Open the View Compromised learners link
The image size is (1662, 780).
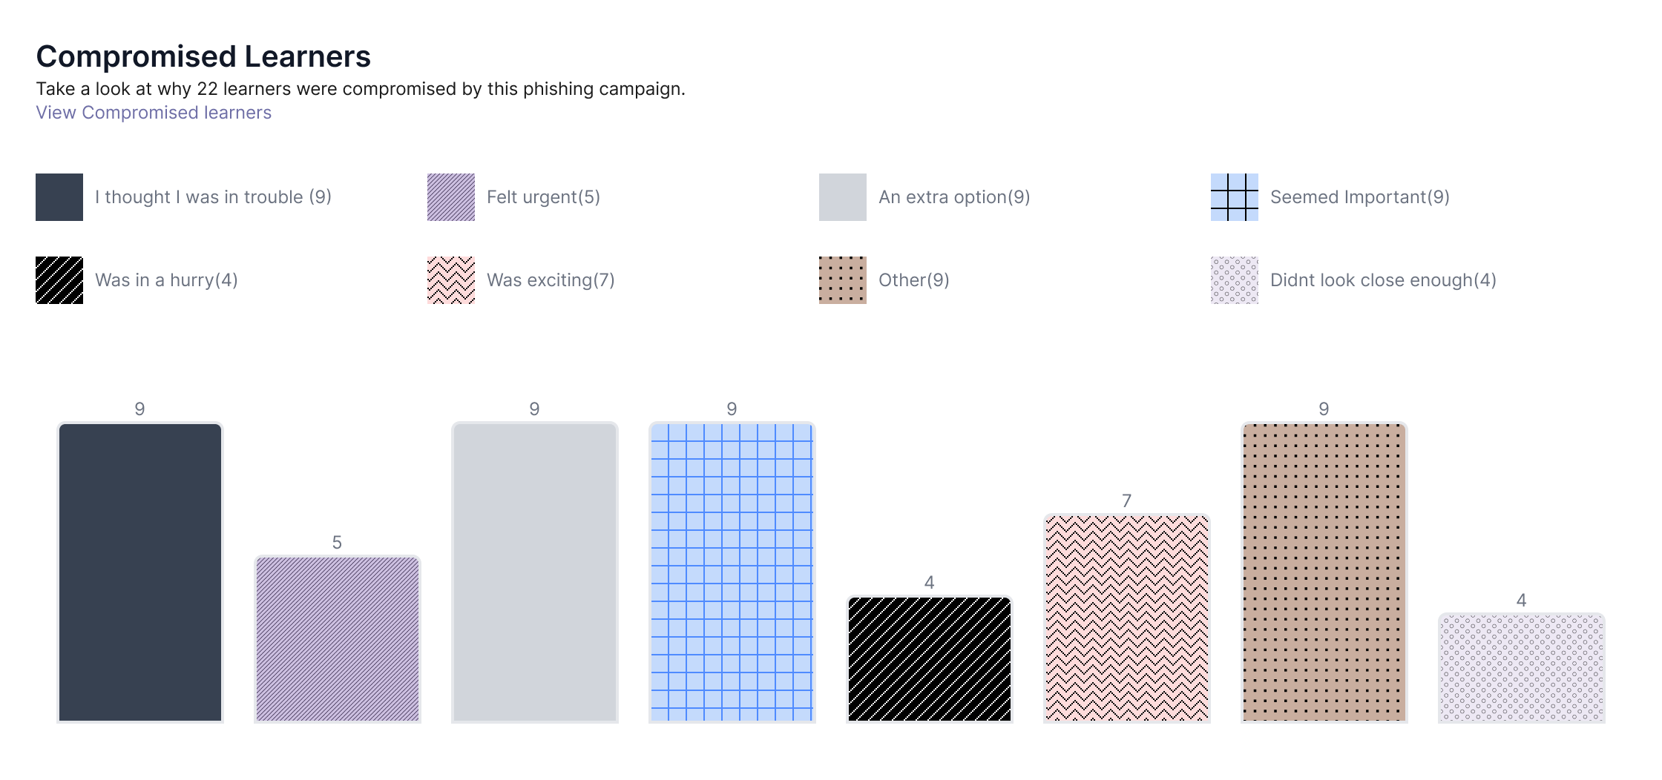154,113
